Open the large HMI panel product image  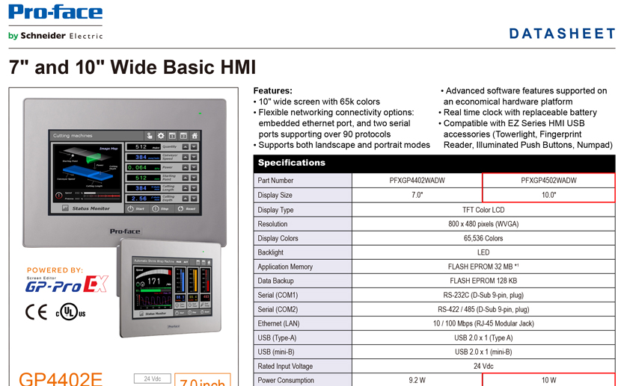(125, 172)
